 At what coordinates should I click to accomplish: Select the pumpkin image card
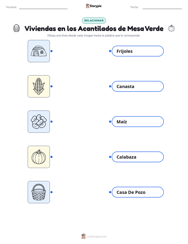click(39, 157)
